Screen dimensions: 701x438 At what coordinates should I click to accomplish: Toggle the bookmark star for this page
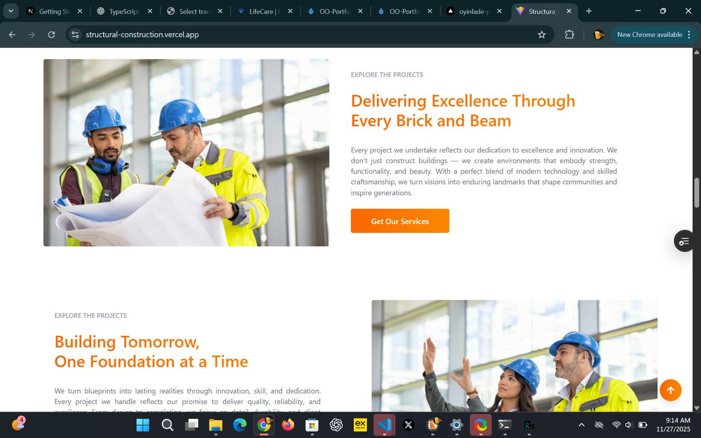(542, 34)
